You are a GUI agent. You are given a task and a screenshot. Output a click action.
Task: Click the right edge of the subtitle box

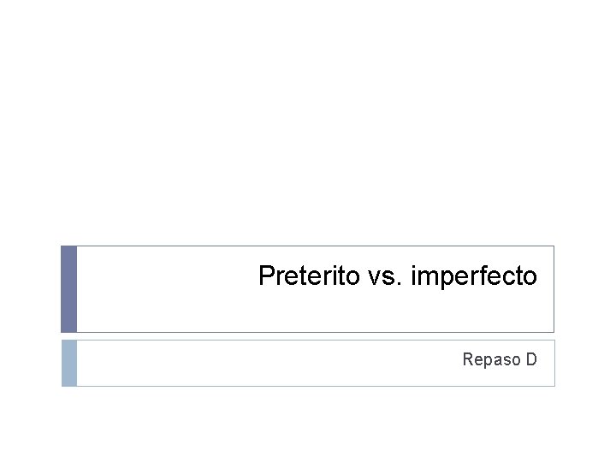[554, 363]
